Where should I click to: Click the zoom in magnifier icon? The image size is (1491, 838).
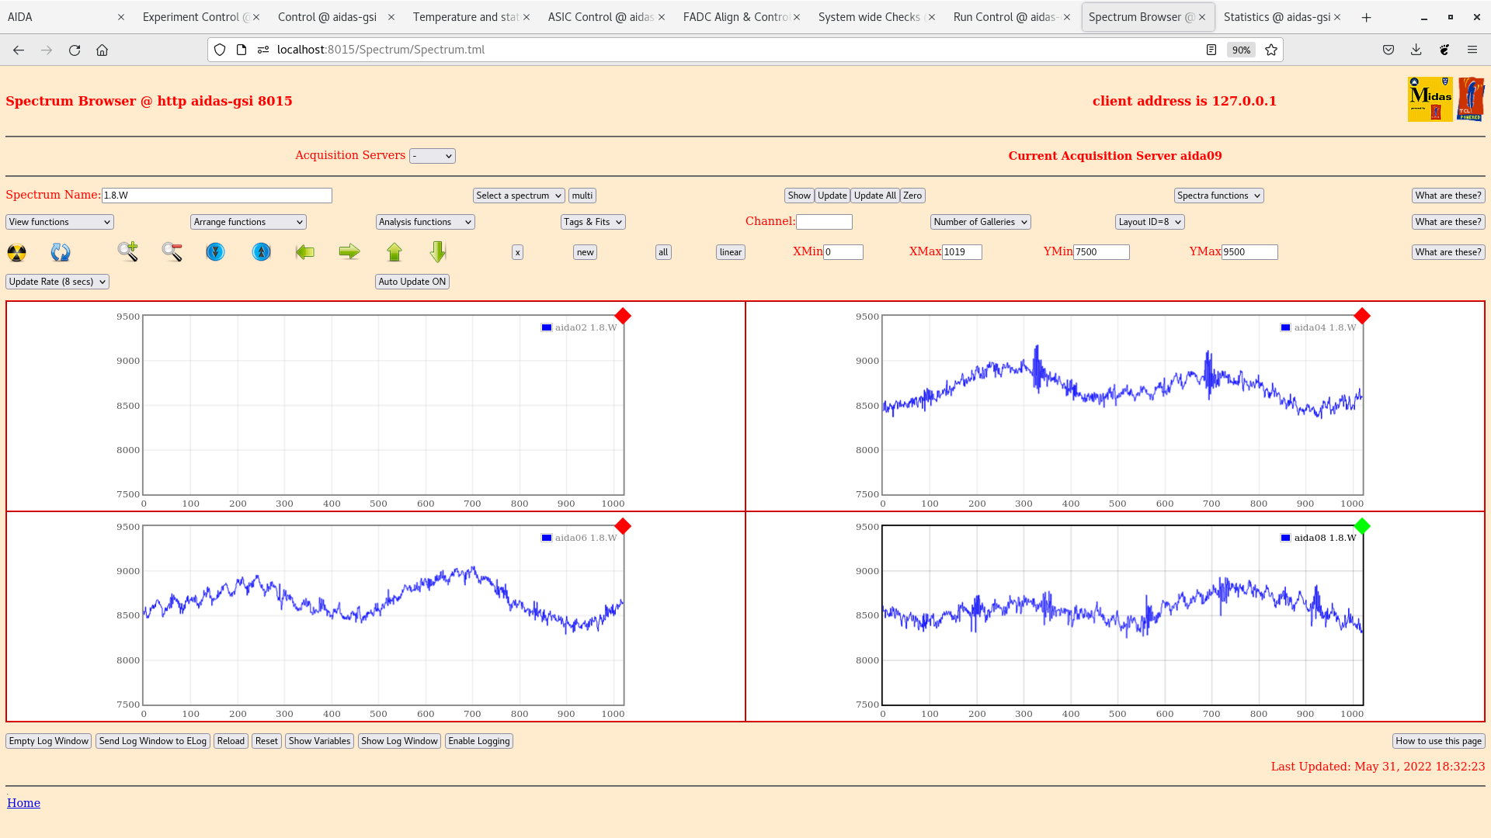[x=128, y=251]
